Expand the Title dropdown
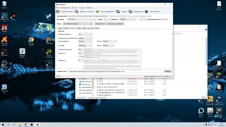 click(x=82, y=19)
